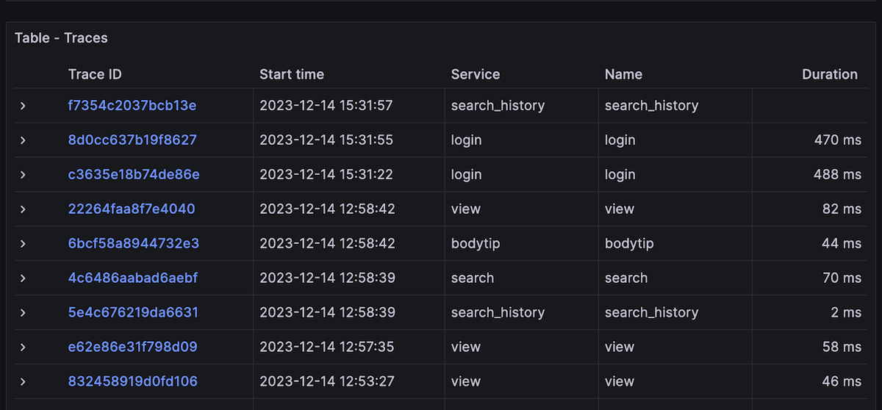Viewport: 882px width, 410px height.
Task: Expand row for trace 6bcf58a8944732e3
Action: [23, 244]
